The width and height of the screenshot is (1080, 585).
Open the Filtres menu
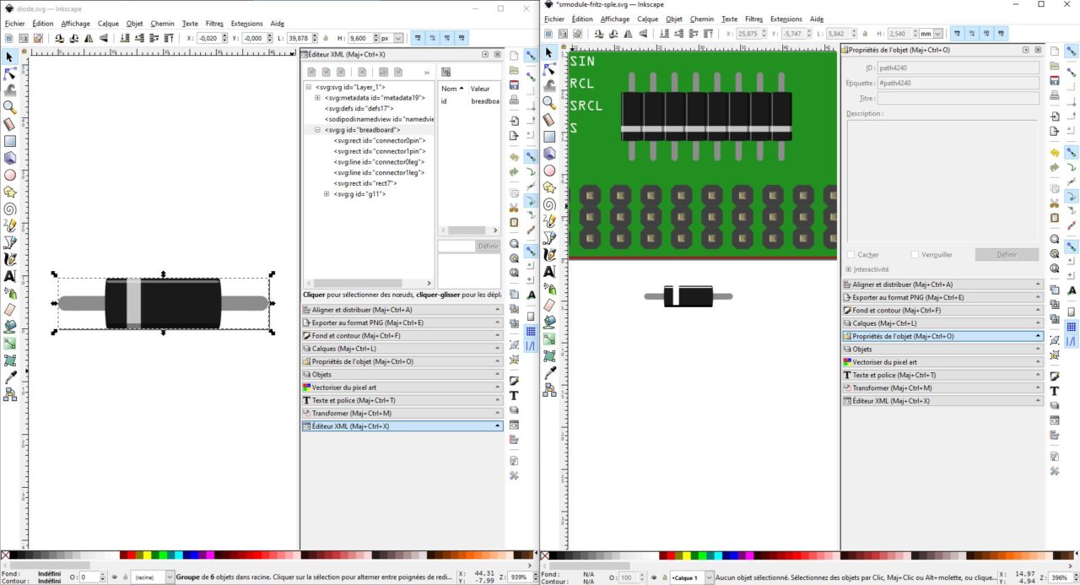[214, 23]
